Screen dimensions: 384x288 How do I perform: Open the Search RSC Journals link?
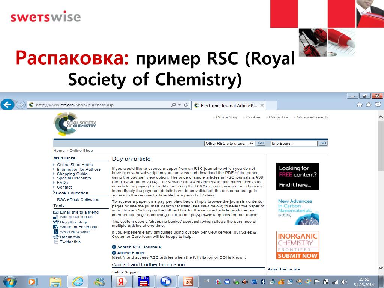click(139, 247)
